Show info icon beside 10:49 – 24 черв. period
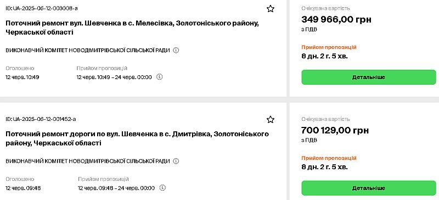Screen dimensions: 439x200 pos(159,76)
